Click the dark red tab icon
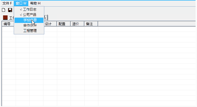 click(5, 18)
